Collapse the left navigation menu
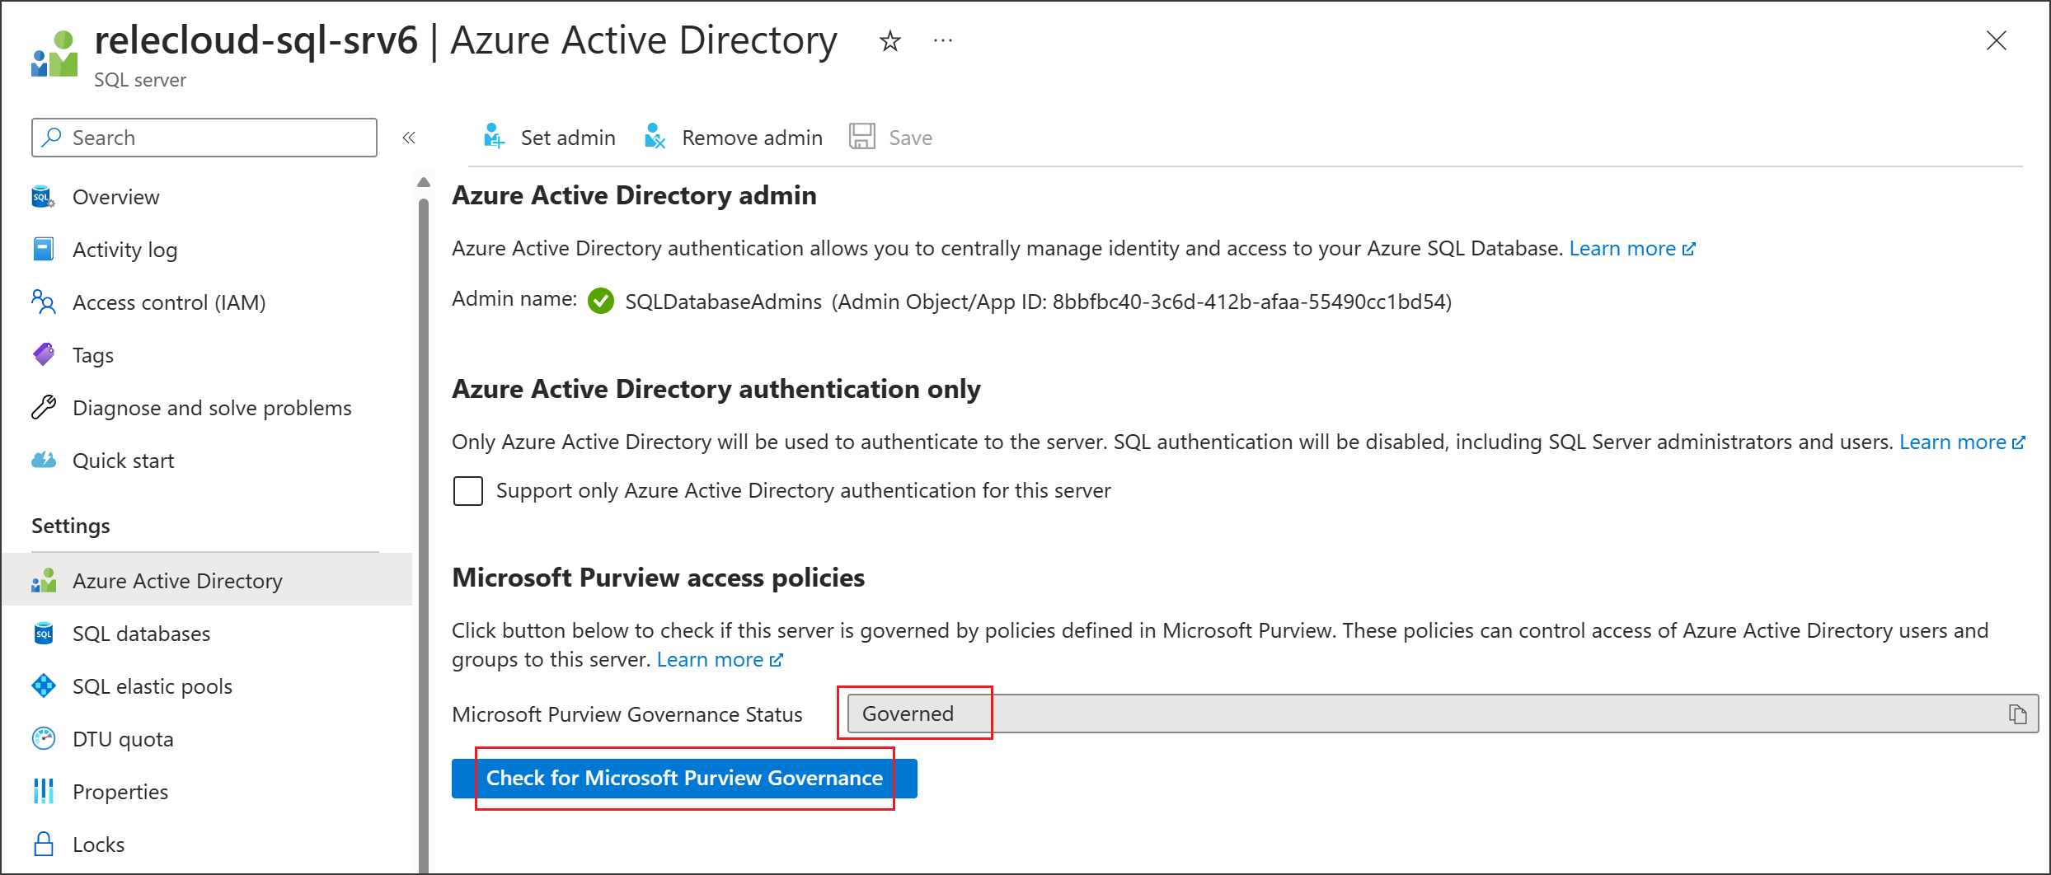2051x875 pixels. [x=409, y=138]
